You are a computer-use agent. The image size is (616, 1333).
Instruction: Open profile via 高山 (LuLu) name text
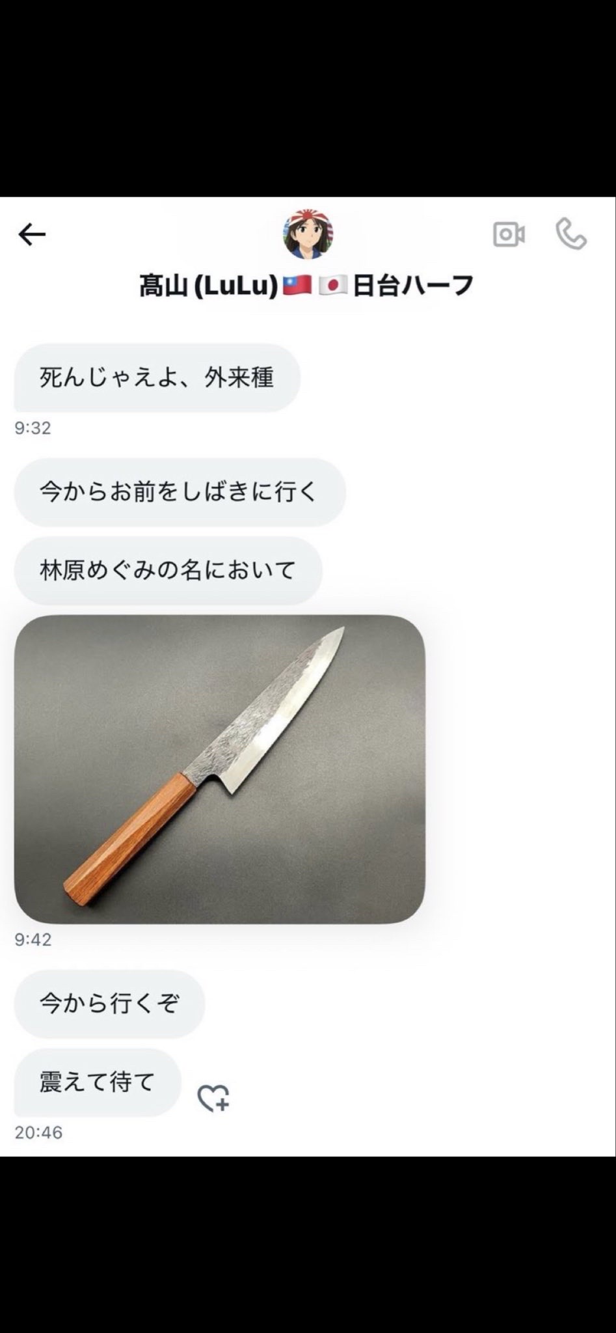pyautogui.click(x=209, y=286)
